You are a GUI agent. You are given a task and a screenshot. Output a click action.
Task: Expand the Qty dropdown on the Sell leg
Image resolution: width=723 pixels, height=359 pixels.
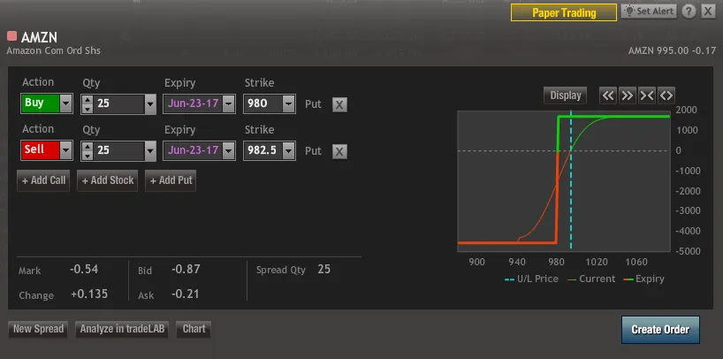click(x=150, y=151)
